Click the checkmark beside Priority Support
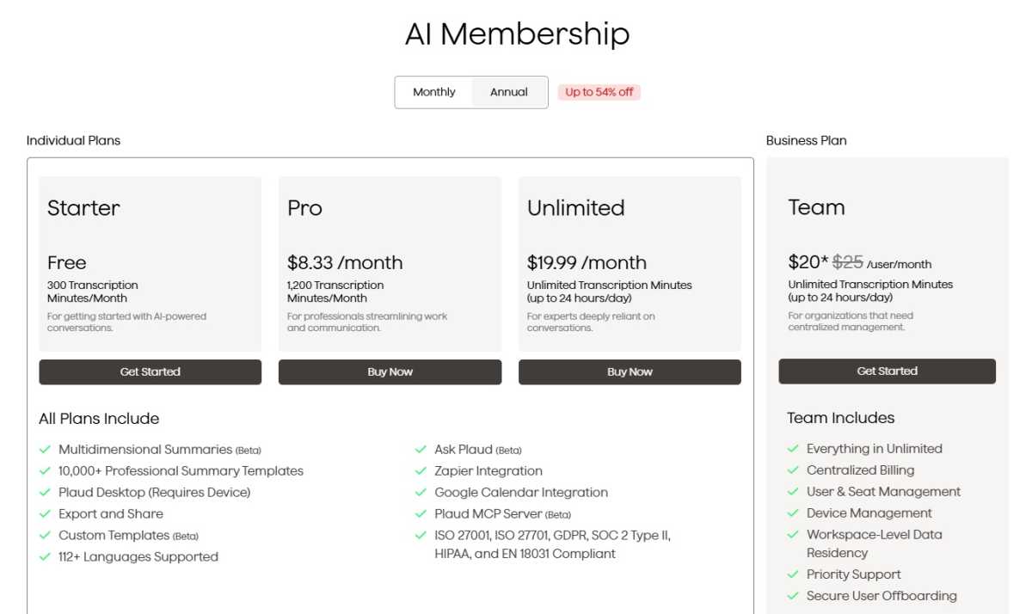 pyautogui.click(x=793, y=574)
